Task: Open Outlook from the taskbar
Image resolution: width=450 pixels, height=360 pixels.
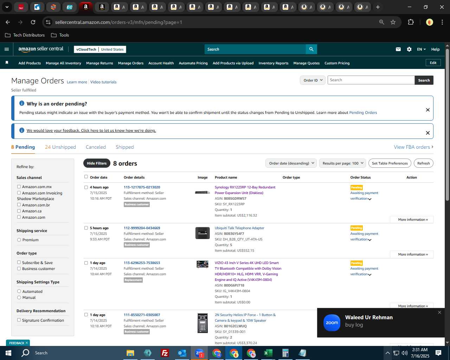Action: (x=182, y=353)
